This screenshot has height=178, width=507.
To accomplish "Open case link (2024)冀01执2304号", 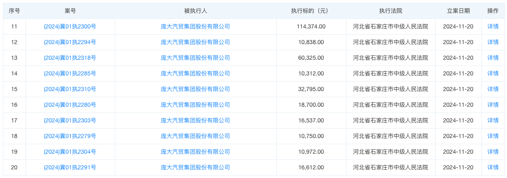I will [x=70, y=152].
